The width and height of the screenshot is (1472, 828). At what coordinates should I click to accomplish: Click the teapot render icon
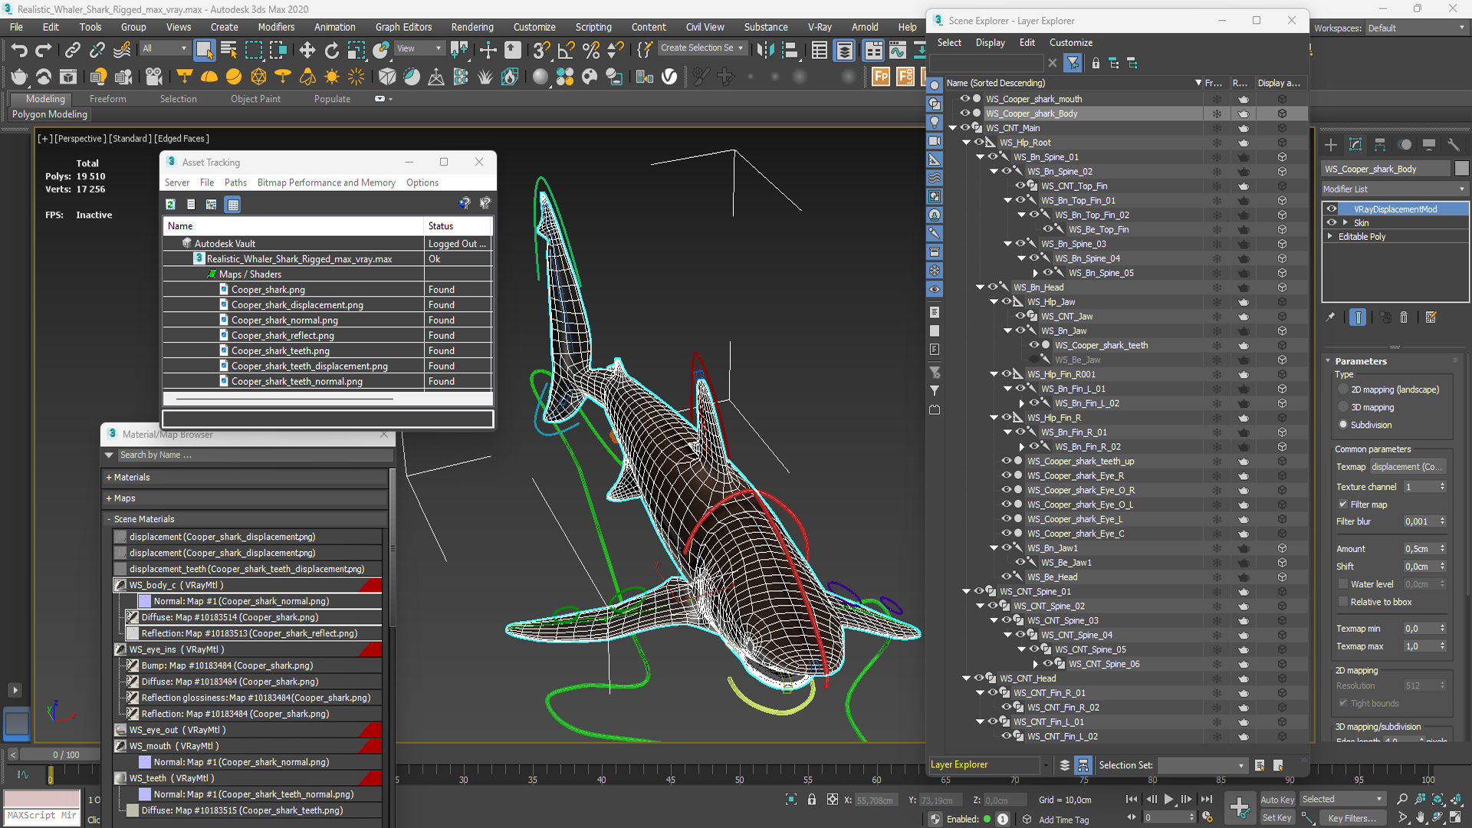(x=19, y=77)
